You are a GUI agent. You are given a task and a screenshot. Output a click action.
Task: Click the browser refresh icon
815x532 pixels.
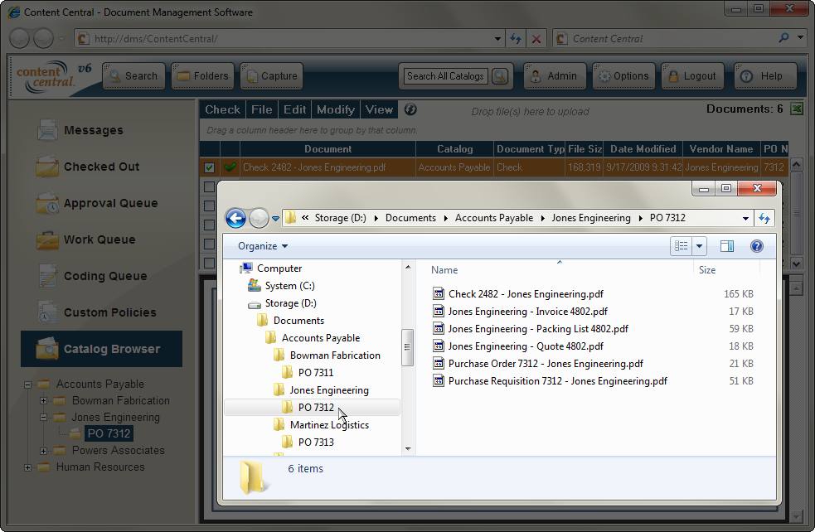pyautogui.click(x=516, y=39)
